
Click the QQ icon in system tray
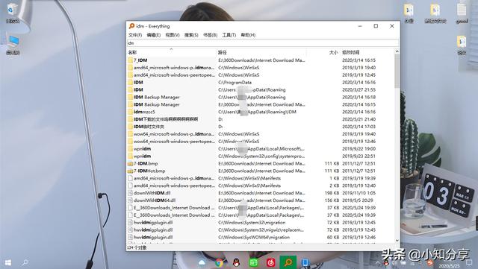click(386, 262)
